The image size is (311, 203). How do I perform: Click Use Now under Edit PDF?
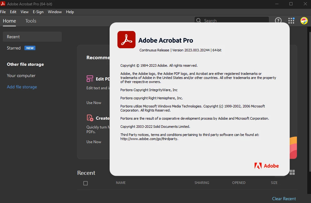[x=94, y=102]
